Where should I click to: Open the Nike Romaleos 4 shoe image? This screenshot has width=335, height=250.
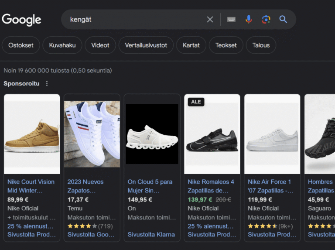(212, 134)
